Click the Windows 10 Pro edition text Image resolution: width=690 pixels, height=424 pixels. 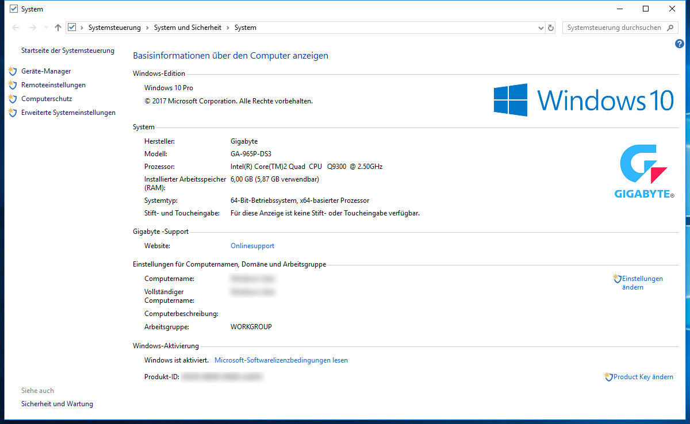click(168, 88)
